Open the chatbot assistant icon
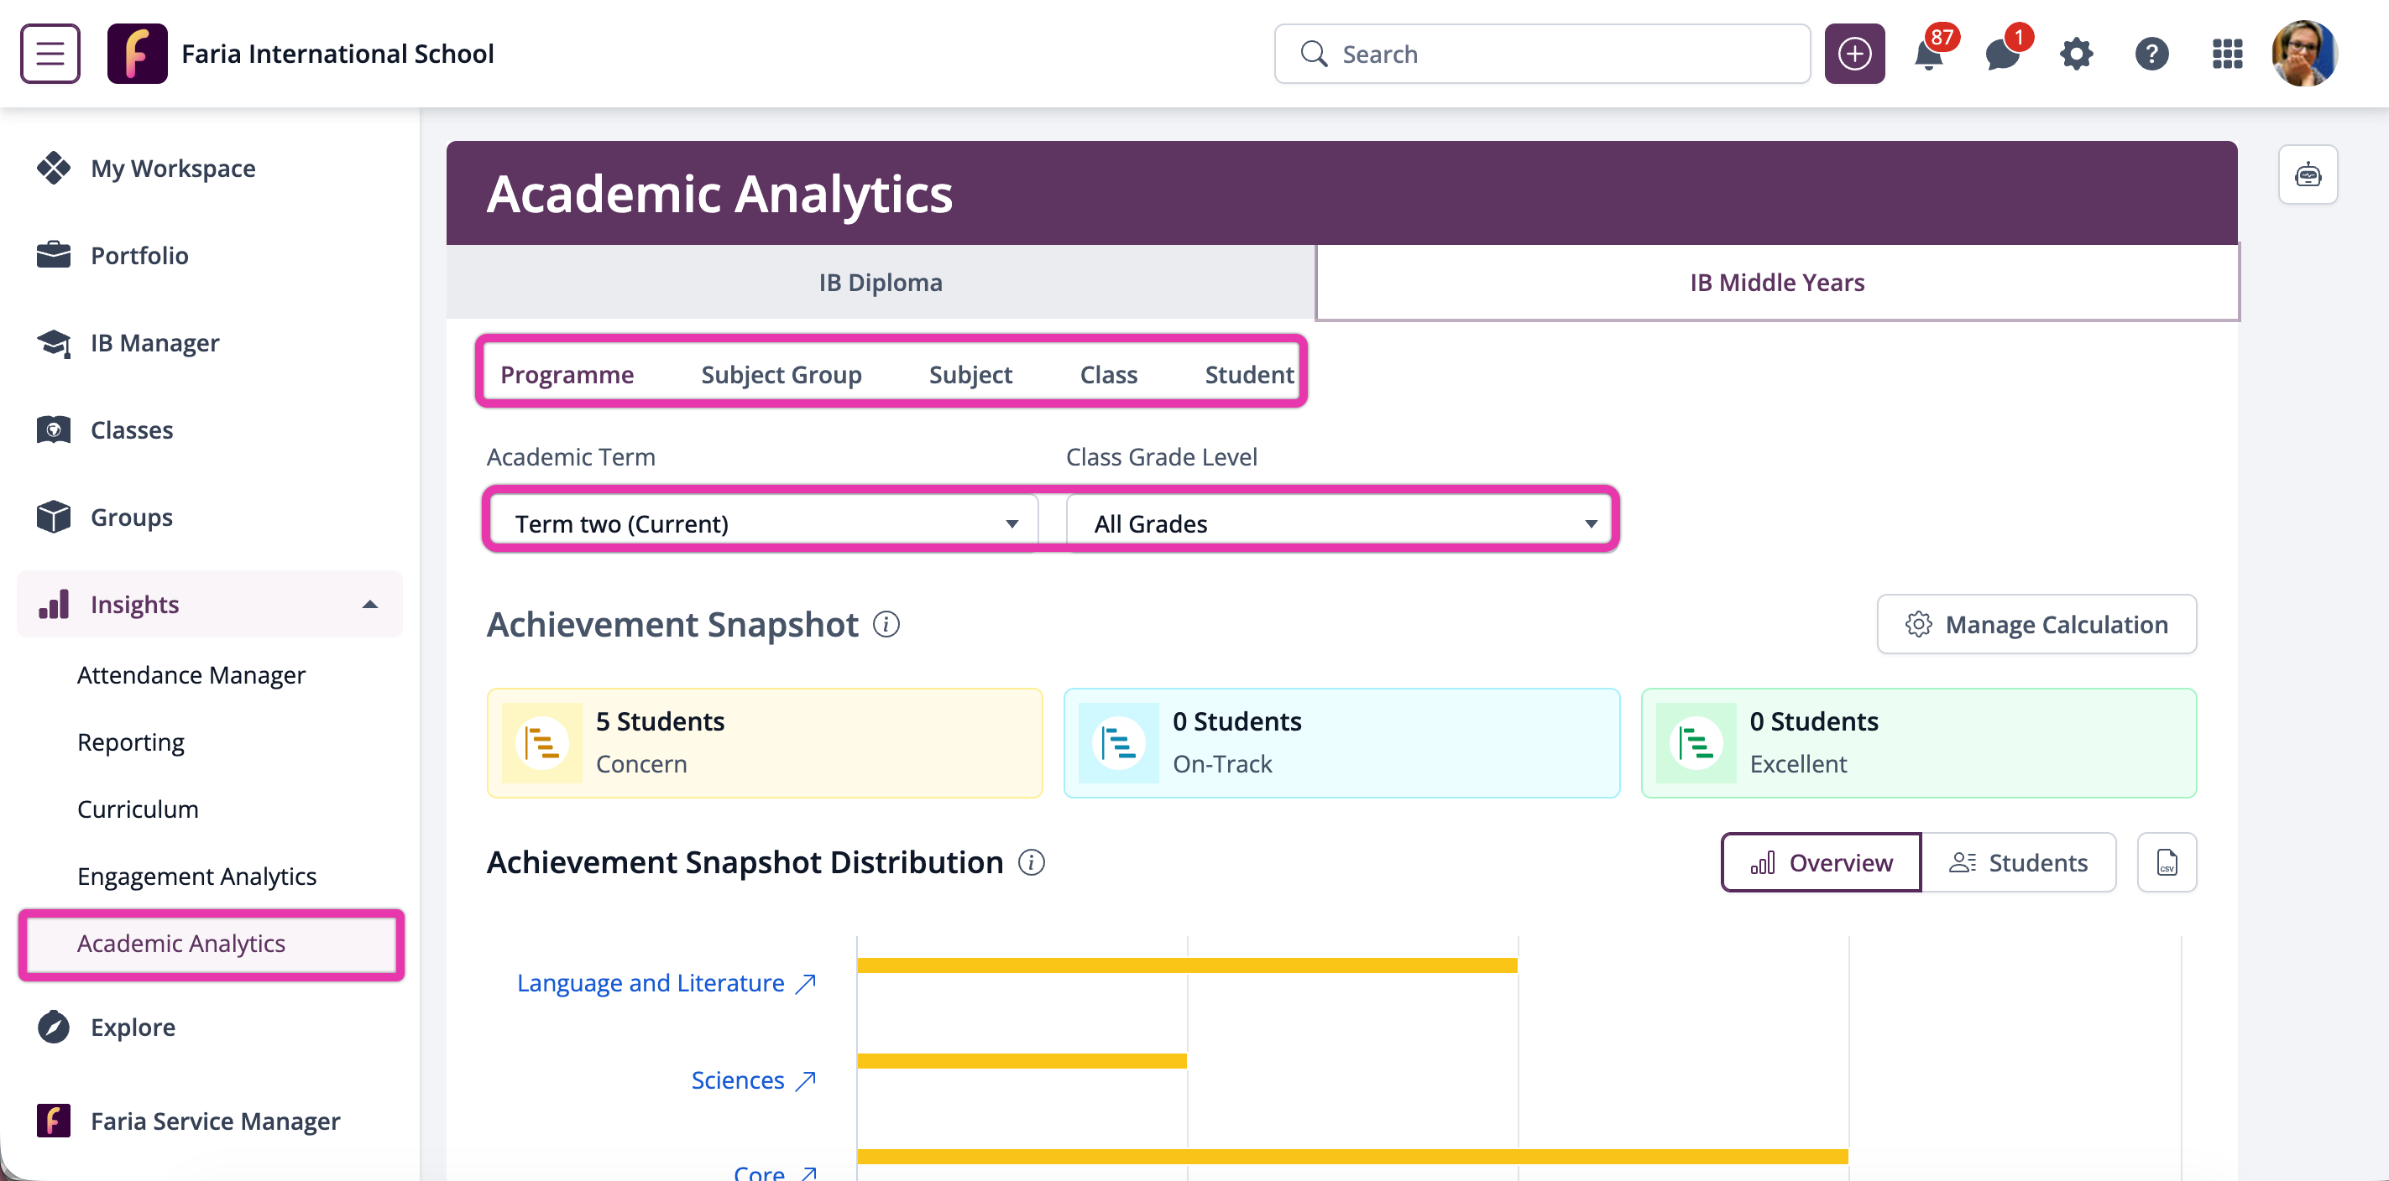Screen dimensions: 2389x1181 coord(2308,174)
